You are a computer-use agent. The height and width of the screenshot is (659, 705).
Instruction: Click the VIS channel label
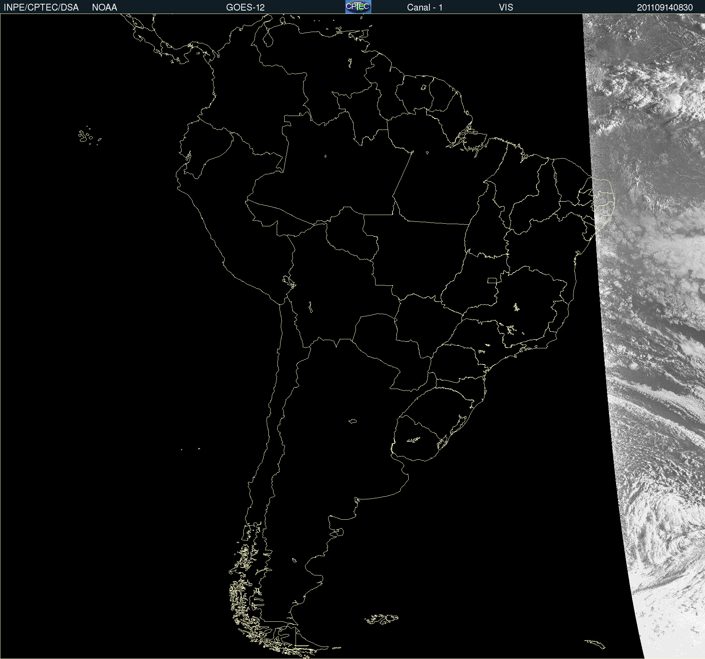pos(506,8)
